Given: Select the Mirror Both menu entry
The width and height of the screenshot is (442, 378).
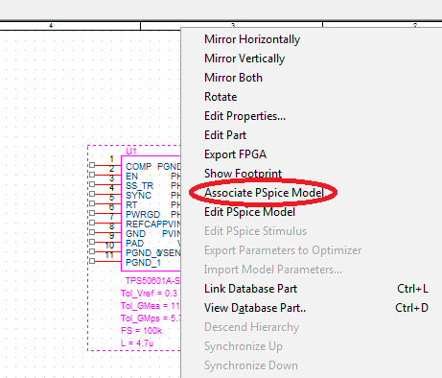Looking at the screenshot, I should pyautogui.click(x=233, y=78).
